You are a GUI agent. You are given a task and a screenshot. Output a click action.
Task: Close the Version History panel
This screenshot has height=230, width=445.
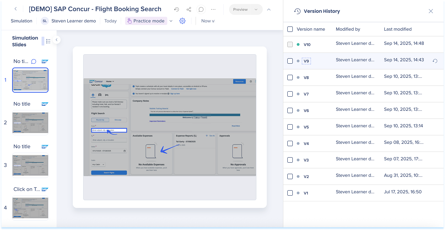tap(431, 11)
